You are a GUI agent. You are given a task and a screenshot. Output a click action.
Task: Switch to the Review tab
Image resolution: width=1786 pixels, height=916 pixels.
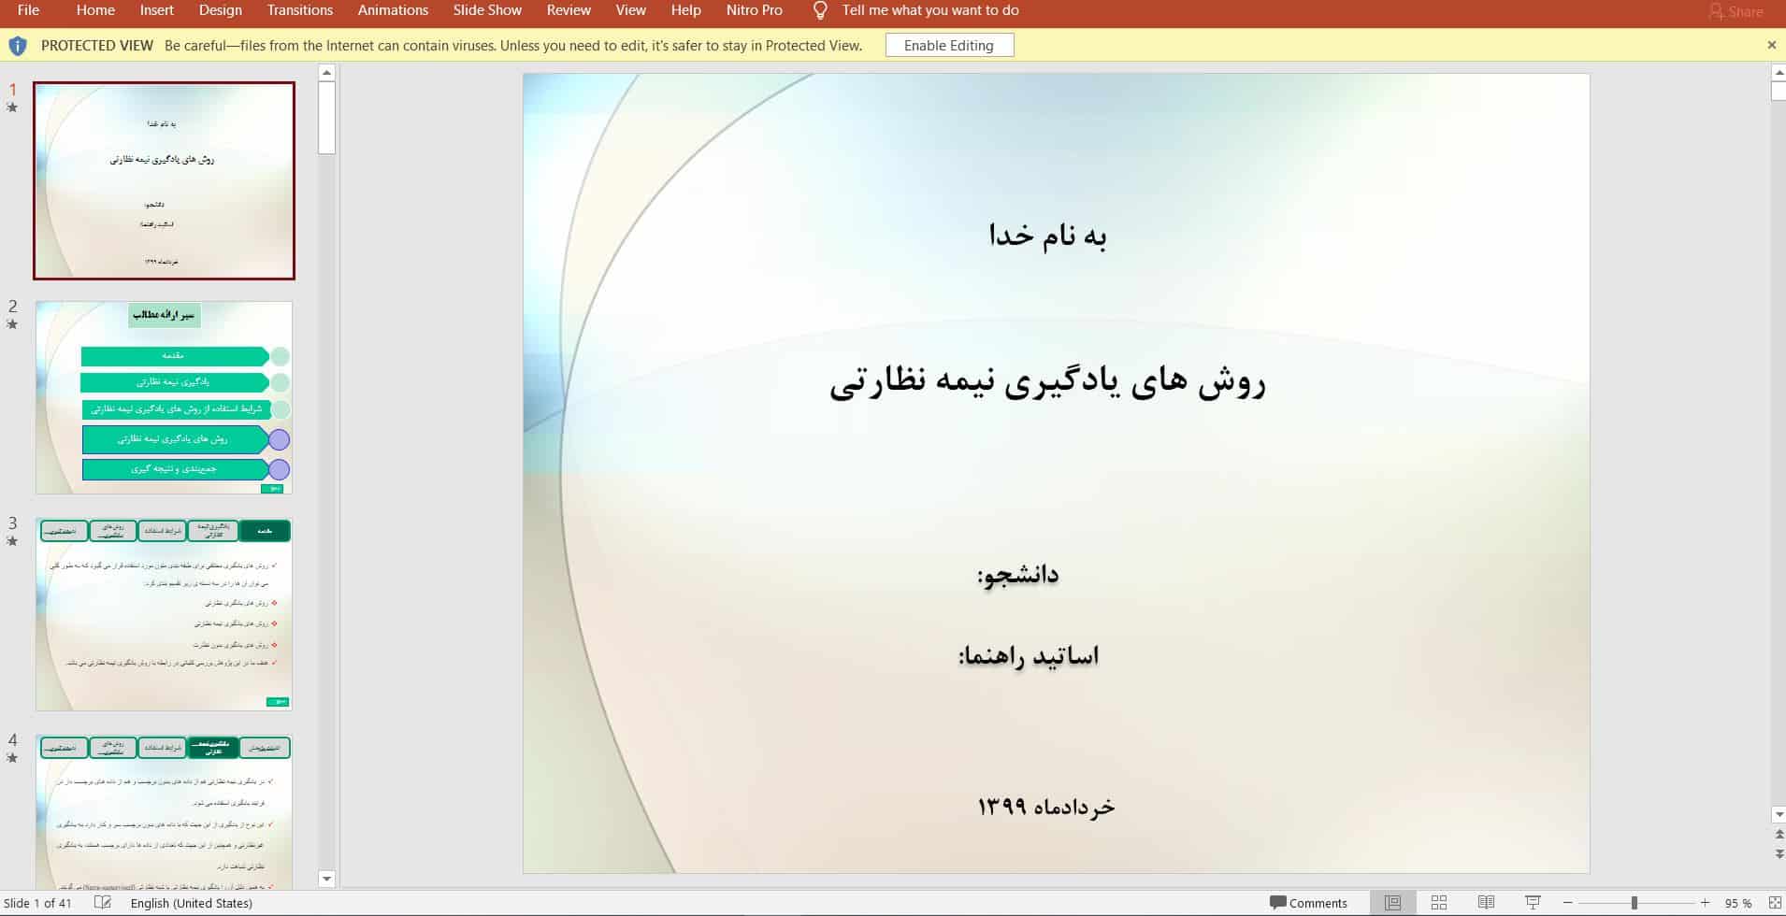point(569,10)
